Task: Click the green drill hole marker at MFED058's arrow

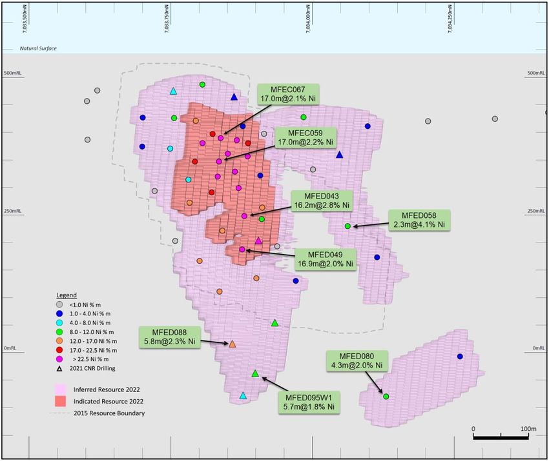Action: pos(347,226)
